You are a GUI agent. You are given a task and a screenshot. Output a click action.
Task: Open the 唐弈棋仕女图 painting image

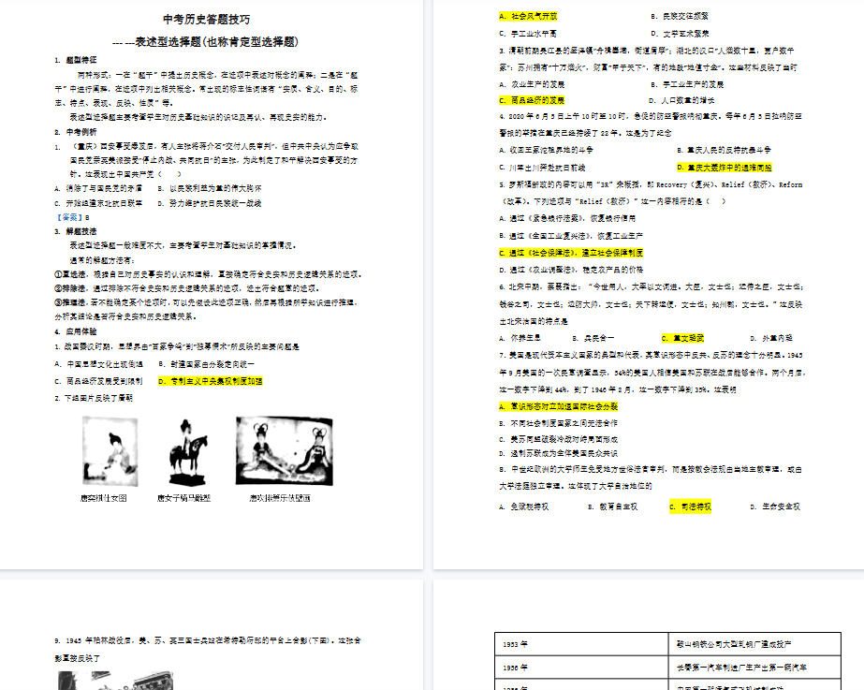click(110, 452)
